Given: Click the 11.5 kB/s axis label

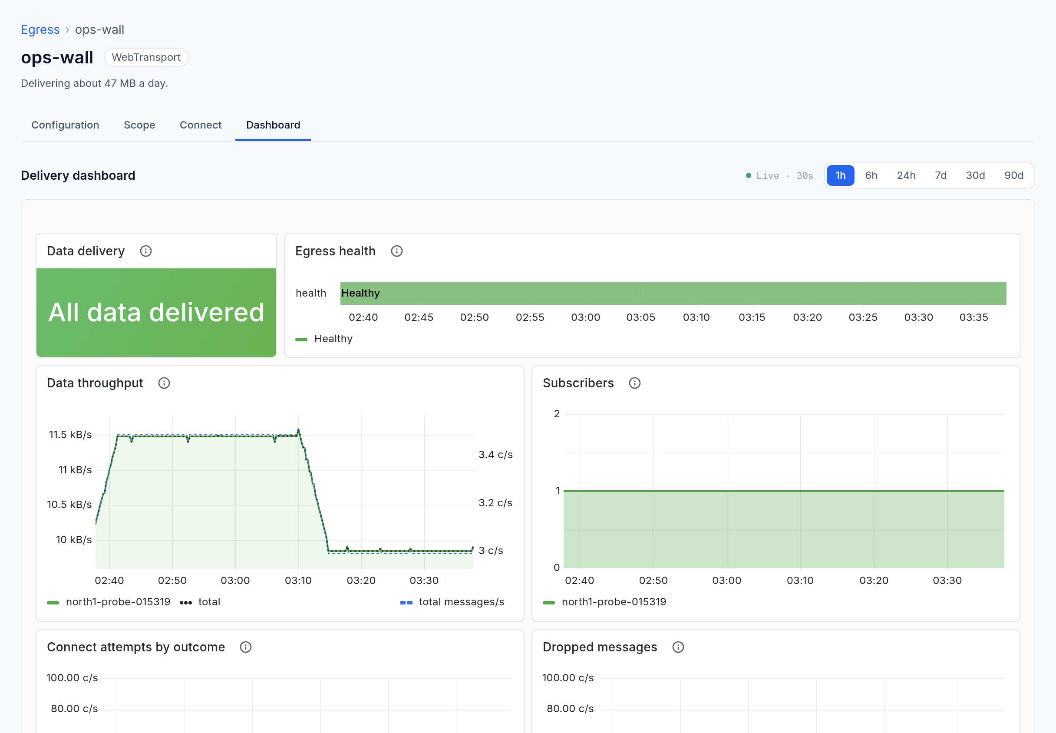Looking at the screenshot, I should pos(70,435).
